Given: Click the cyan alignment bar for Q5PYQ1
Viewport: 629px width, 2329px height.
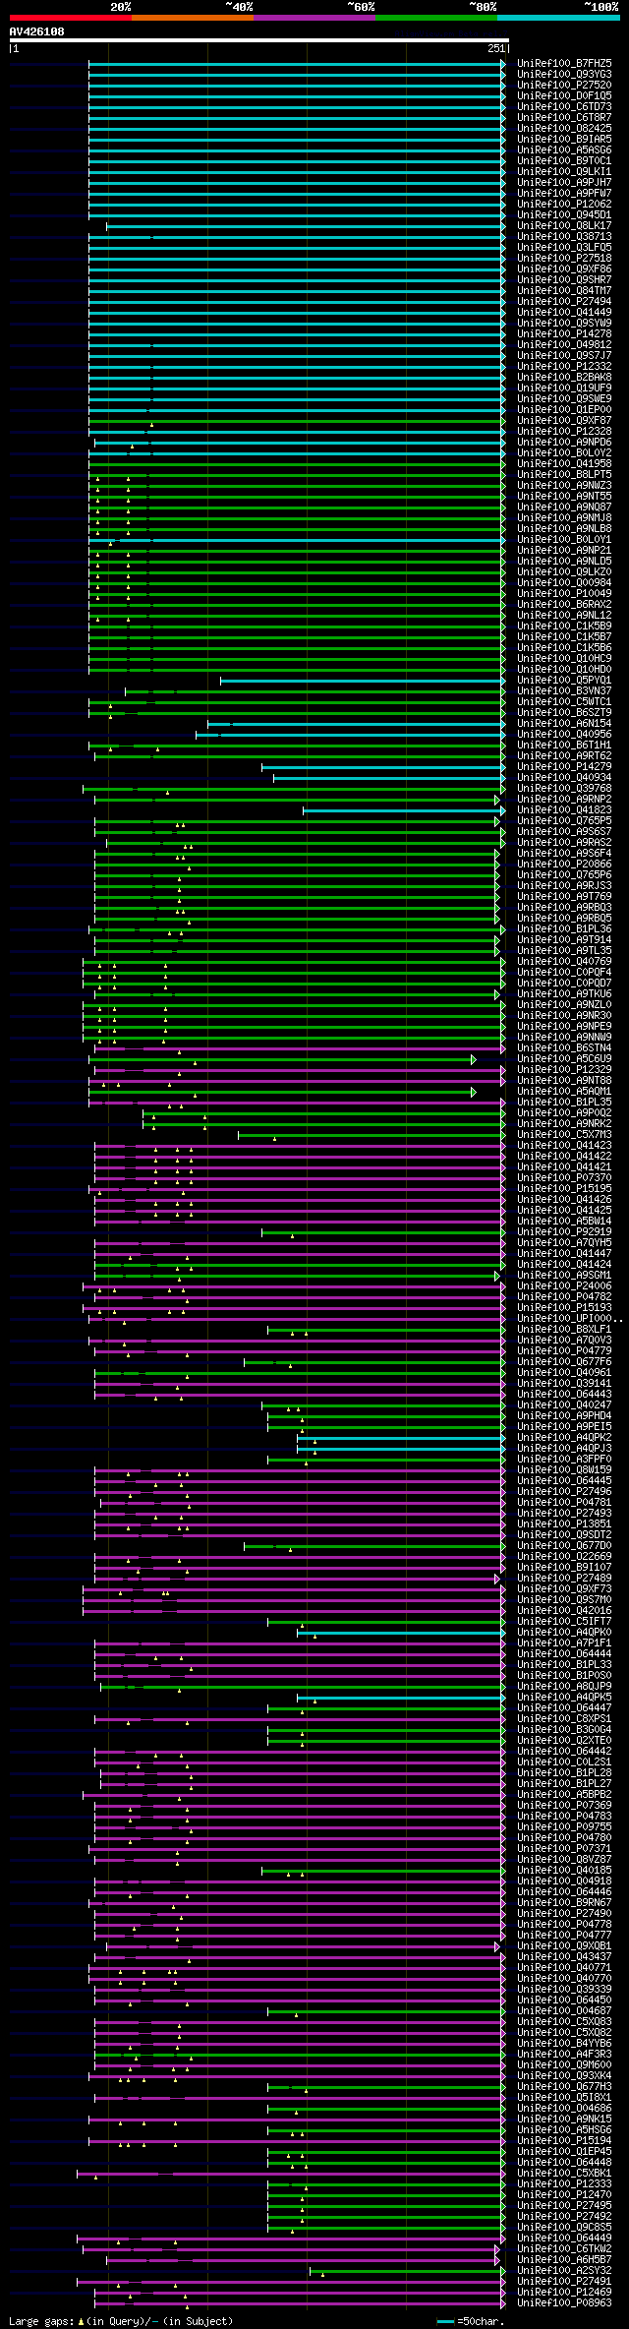Looking at the screenshot, I should 363,681.
